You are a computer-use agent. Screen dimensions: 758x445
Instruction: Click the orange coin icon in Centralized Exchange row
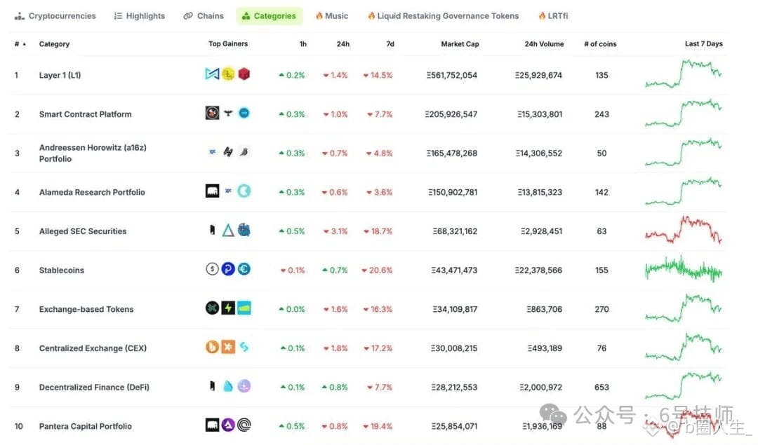(x=212, y=348)
